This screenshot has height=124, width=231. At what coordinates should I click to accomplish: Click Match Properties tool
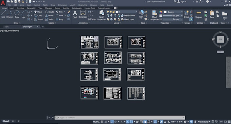pos(155,15)
